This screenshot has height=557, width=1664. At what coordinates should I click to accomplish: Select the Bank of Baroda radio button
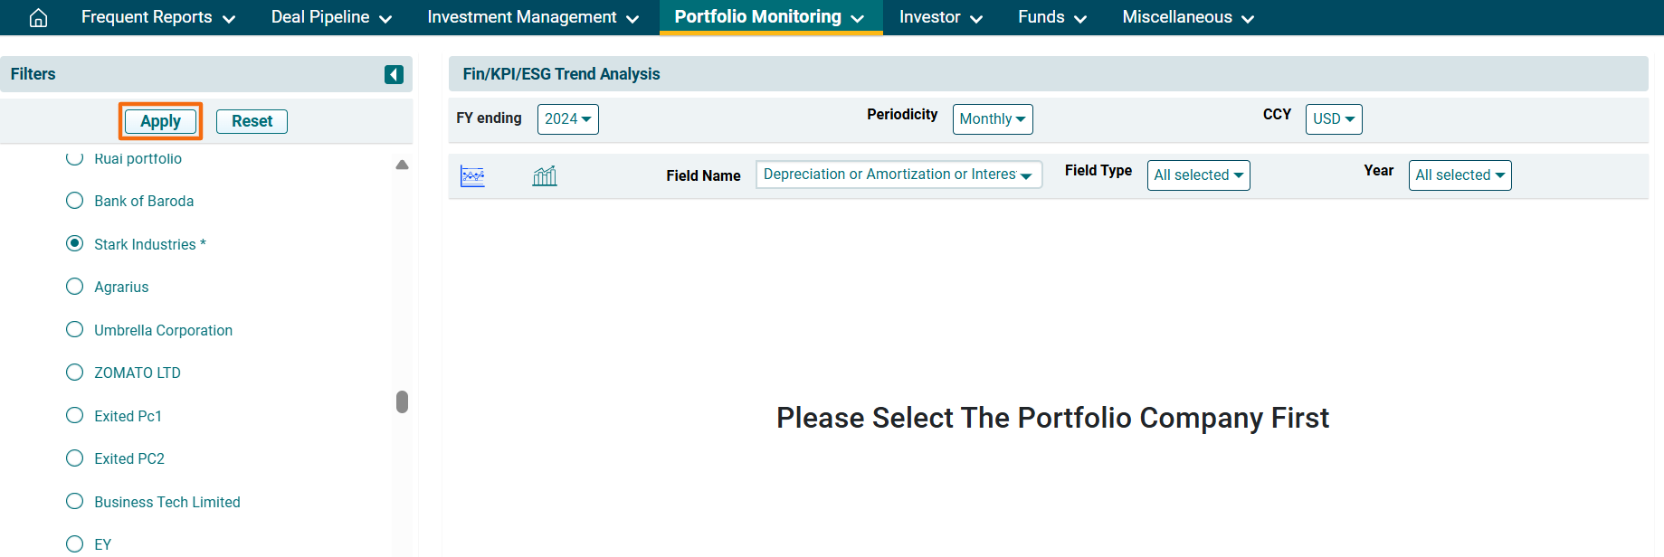75,201
